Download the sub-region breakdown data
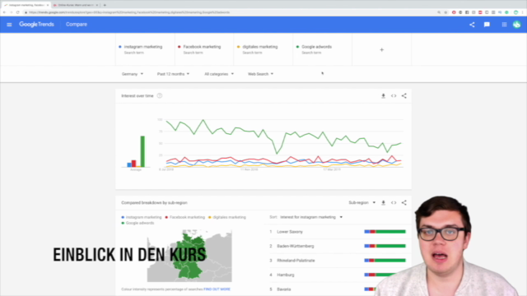527x296 pixels. click(x=383, y=203)
